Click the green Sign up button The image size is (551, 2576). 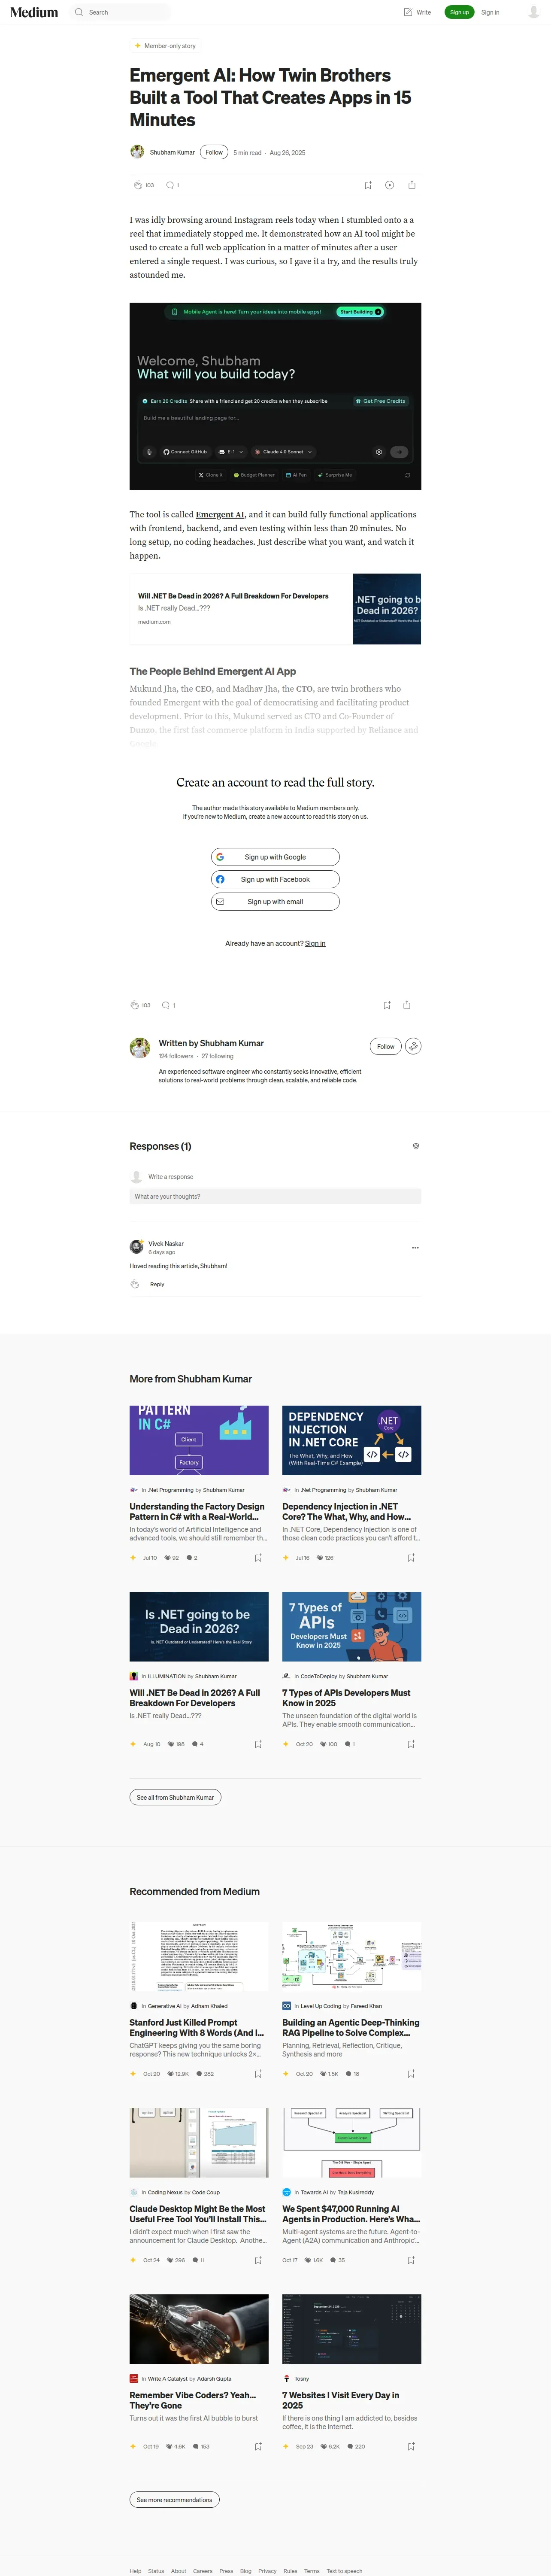point(459,12)
